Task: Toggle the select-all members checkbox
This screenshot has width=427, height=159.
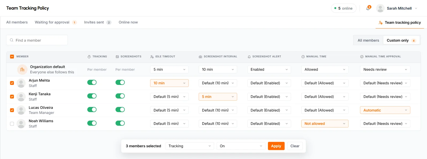Action: 12,57
